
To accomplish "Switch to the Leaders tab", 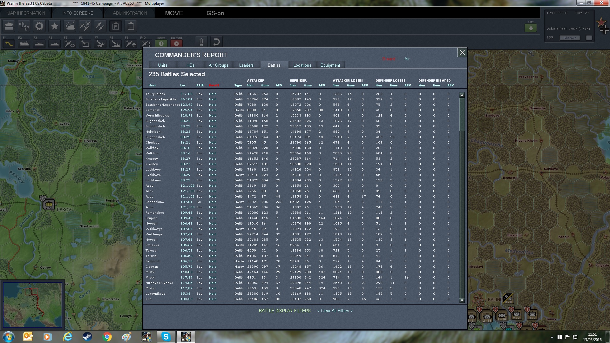I will pyautogui.click(x=246, y=65).
